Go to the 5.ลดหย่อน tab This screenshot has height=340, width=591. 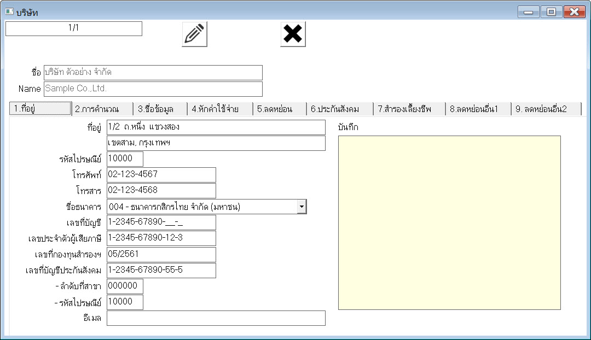[279, 109]
